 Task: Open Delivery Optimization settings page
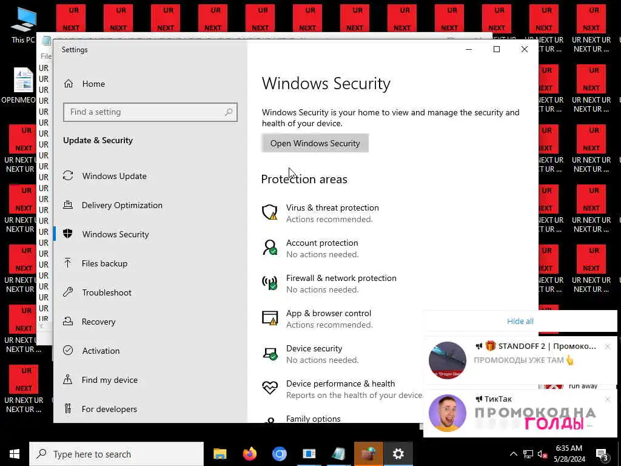pyautogui.click(x=122, y=205)
